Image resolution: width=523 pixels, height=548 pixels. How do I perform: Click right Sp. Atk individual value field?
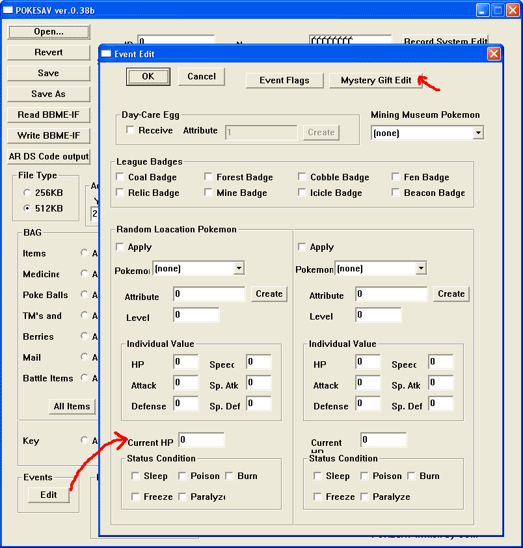[441, 383]
